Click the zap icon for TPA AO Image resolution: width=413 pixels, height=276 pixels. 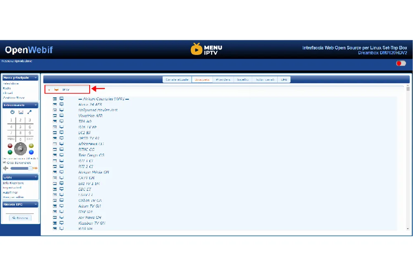(x=55, y=121)
